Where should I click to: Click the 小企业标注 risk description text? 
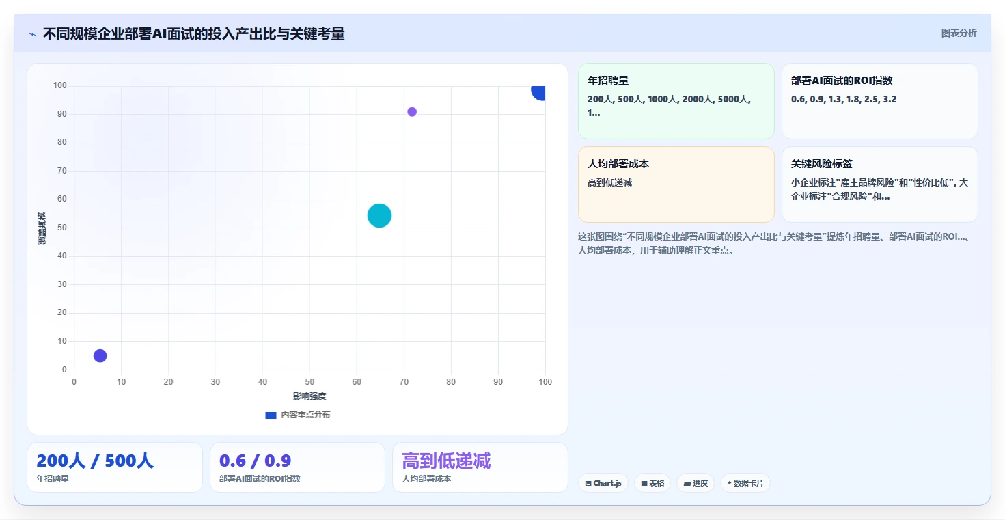point(879,189)
